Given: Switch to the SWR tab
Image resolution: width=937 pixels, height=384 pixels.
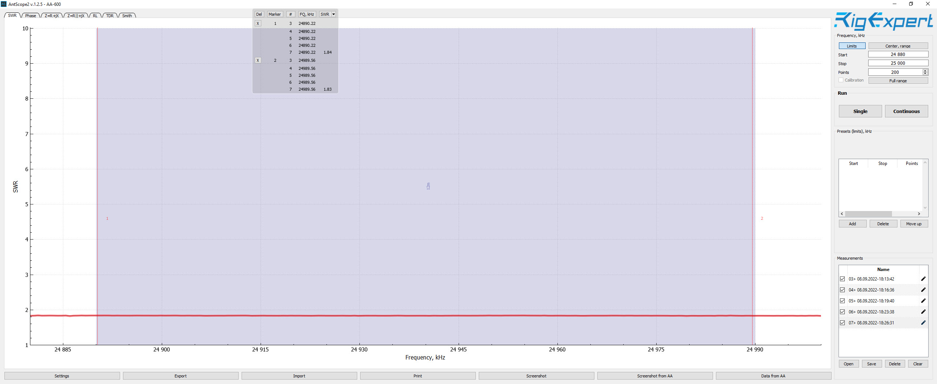Looking at the screenshot, I should (12, 15).
